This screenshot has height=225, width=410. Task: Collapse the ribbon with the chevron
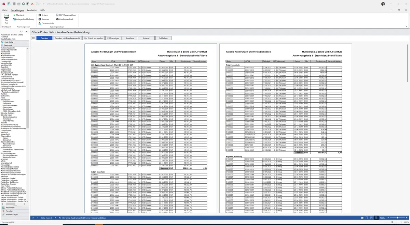tap(406, 26)
